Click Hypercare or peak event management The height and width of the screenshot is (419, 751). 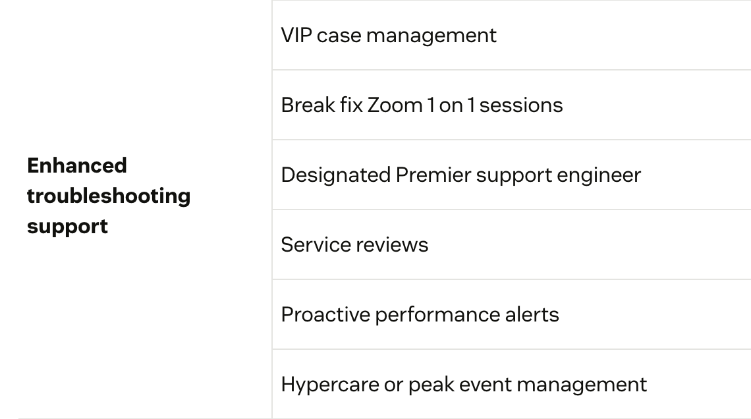[464, 385]
